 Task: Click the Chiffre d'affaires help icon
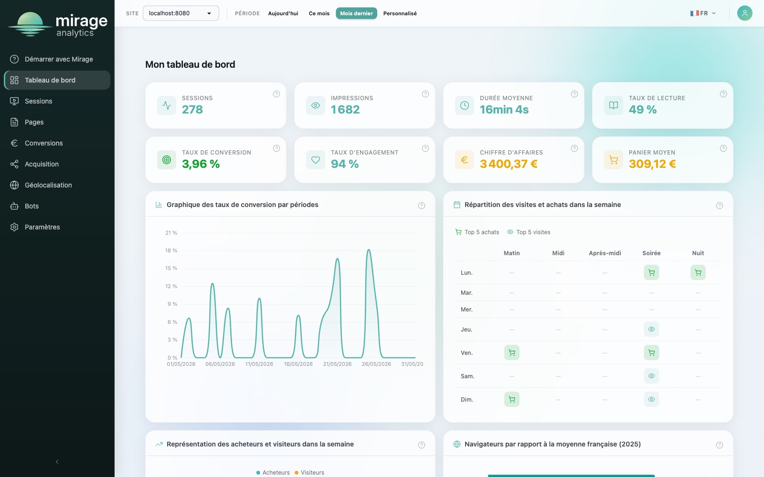click(x=574, y=148)
